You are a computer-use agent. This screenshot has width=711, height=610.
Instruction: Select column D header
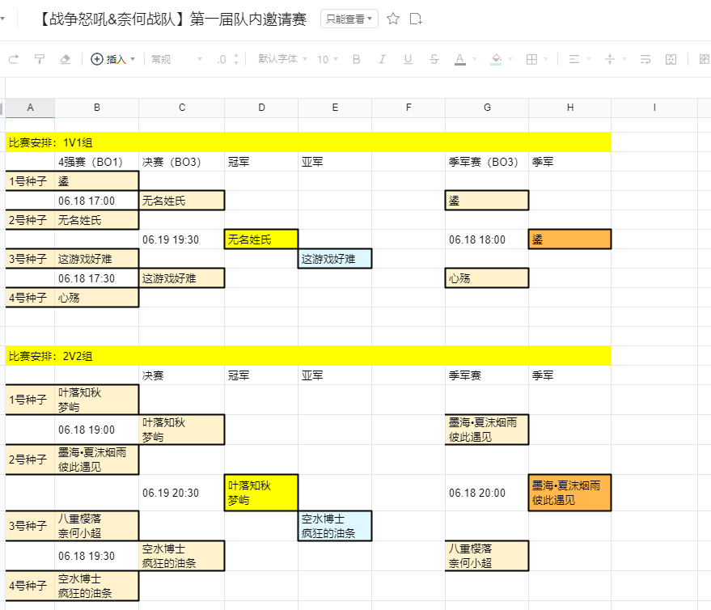[261, 108]
